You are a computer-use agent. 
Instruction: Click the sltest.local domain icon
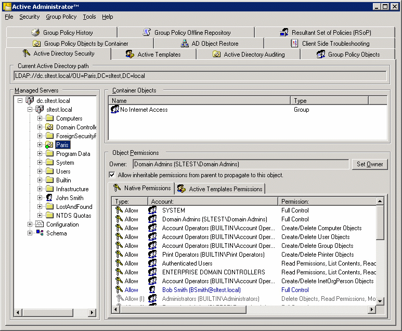(40, 110)
